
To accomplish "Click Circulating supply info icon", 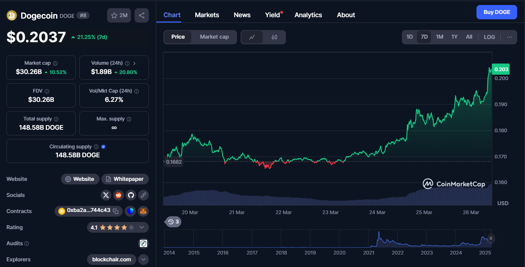I will [96, 147].
